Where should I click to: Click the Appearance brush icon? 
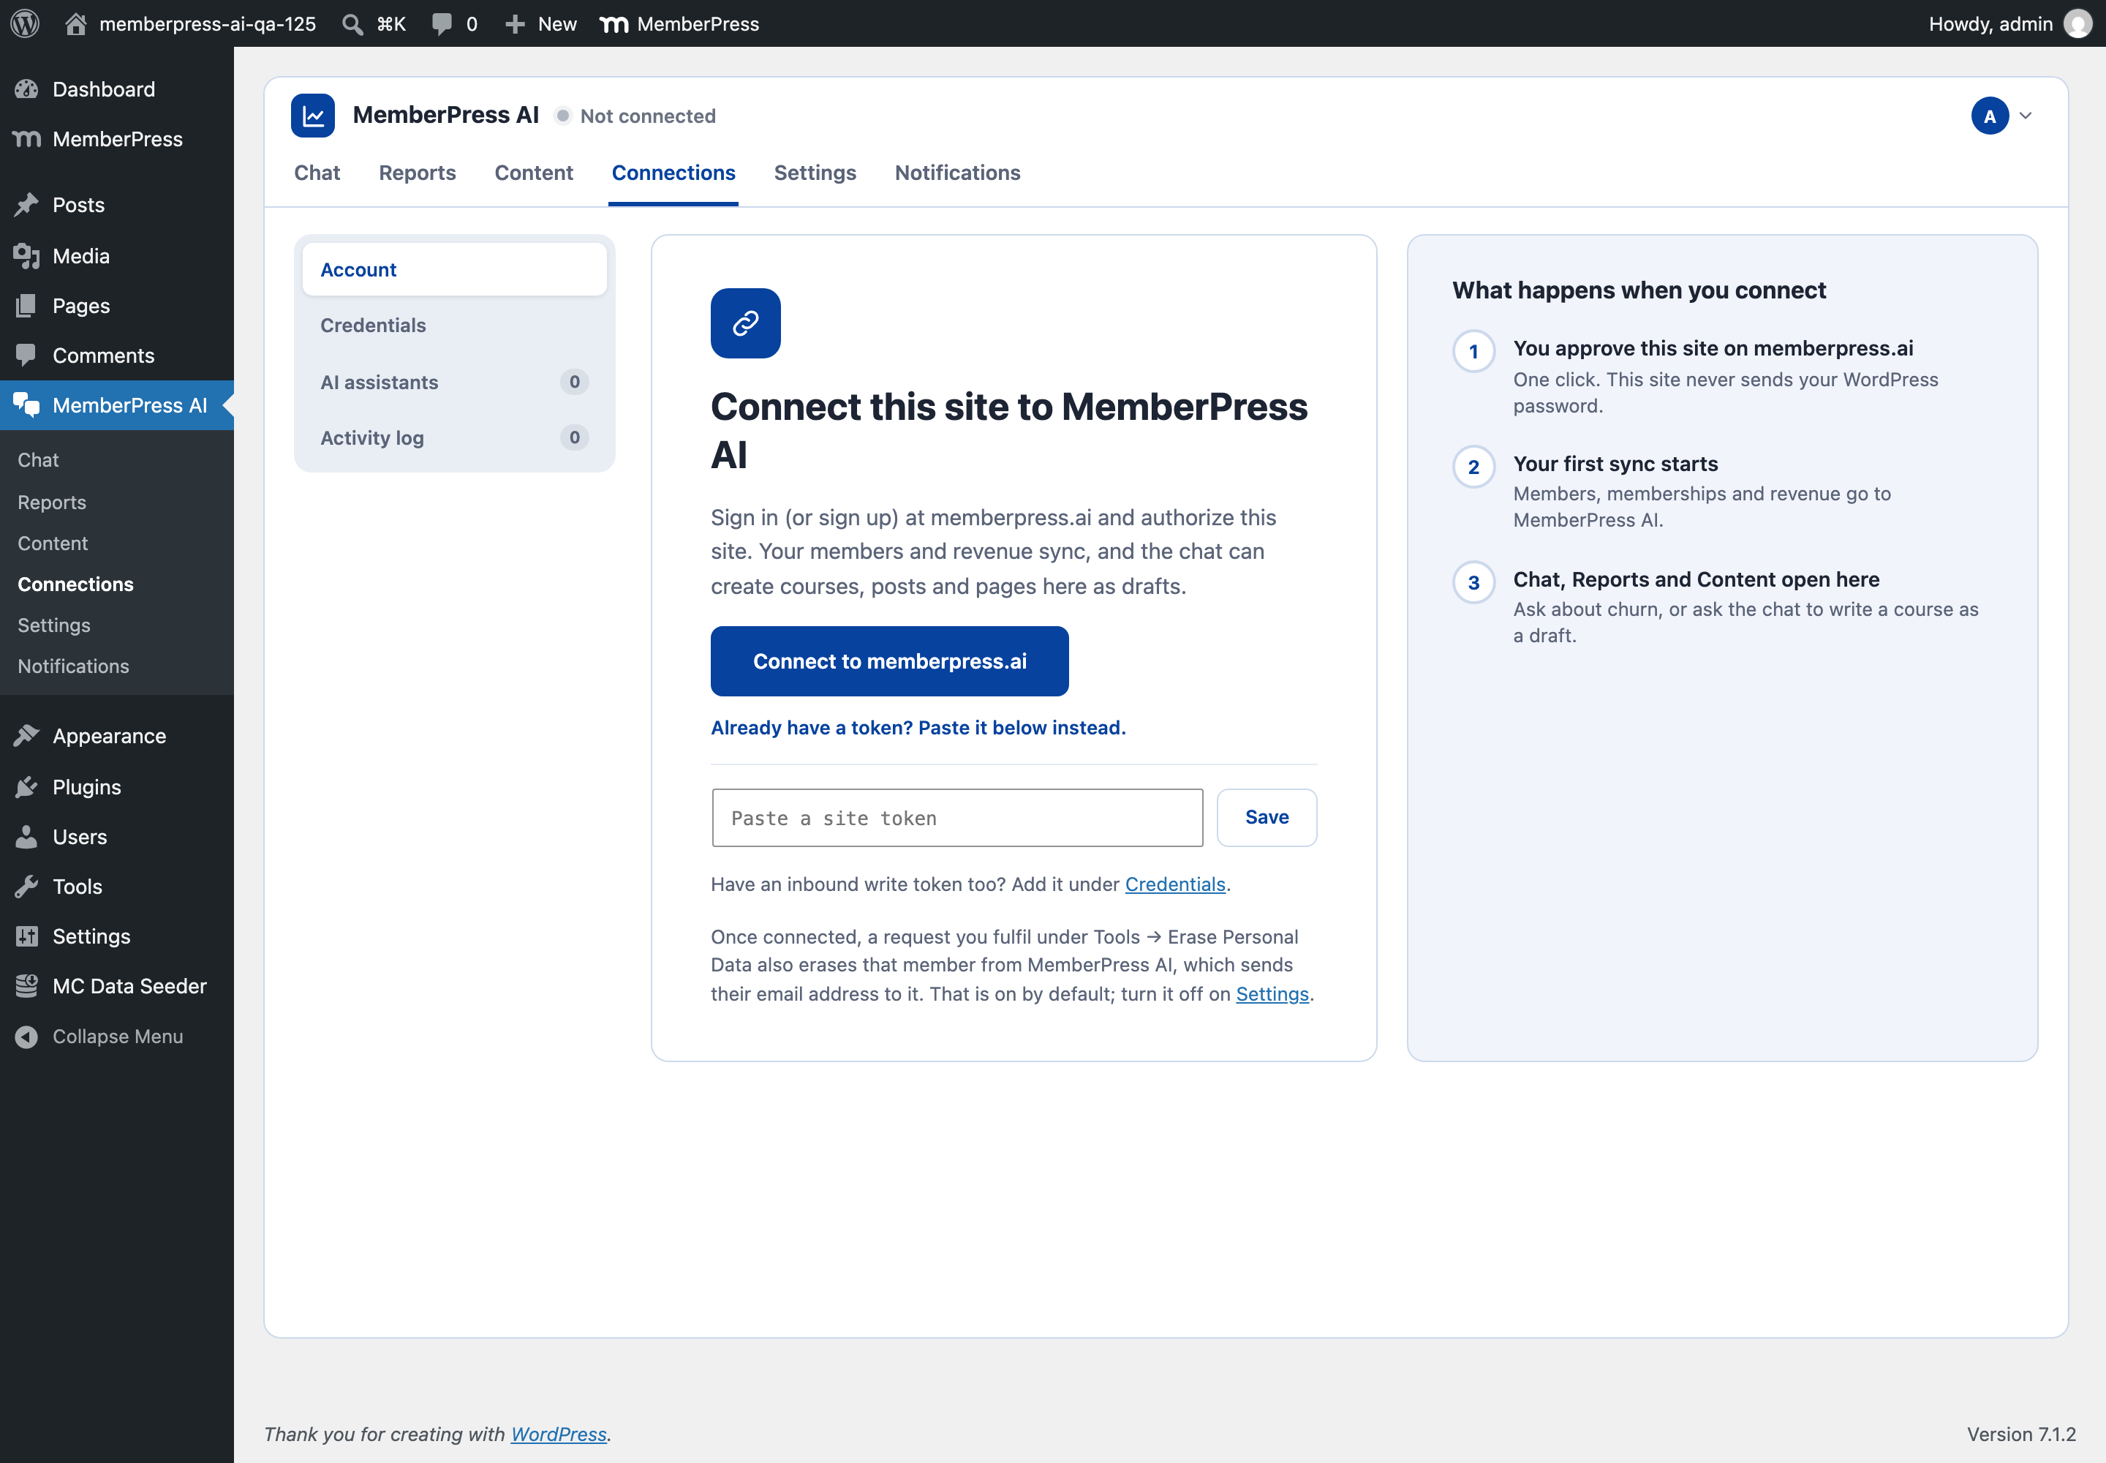[26, 735]
